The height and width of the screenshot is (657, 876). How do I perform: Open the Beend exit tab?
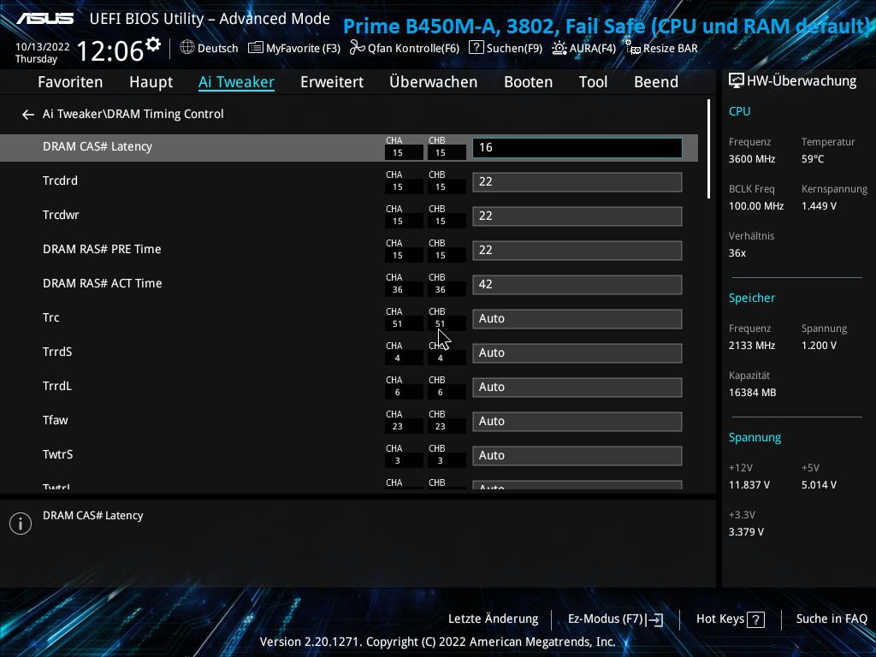point(656,82)
